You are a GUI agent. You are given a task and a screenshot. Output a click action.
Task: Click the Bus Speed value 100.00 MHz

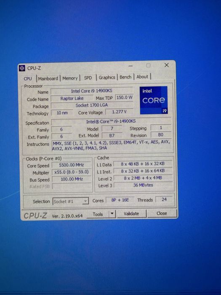tap(72, 179)
